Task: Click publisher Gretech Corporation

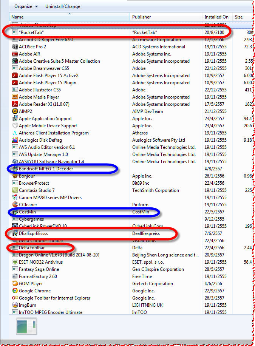Action: point(153,284)
